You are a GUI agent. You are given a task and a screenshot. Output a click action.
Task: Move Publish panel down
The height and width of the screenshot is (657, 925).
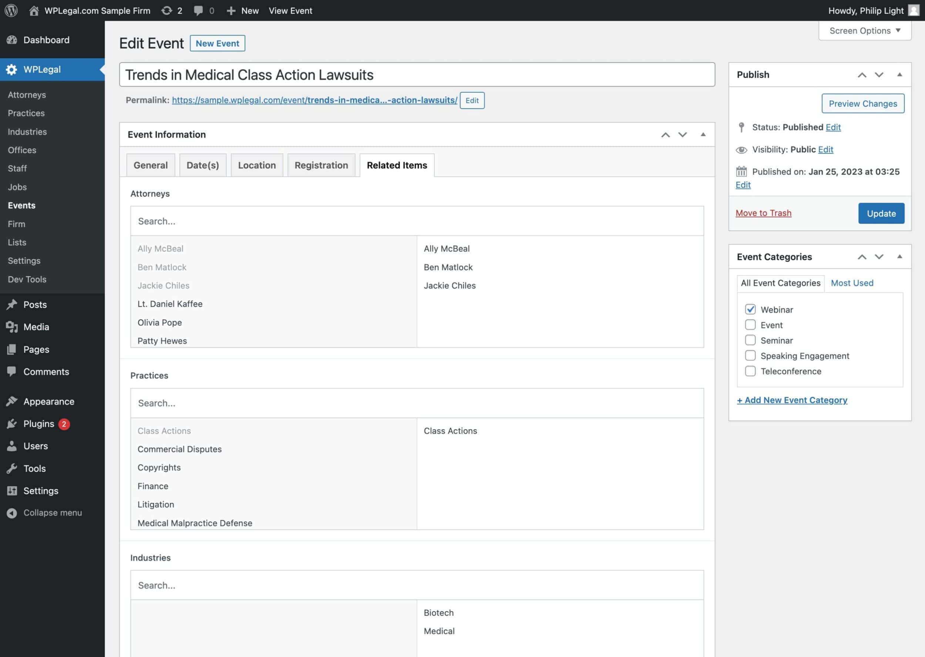coord(879,75)
